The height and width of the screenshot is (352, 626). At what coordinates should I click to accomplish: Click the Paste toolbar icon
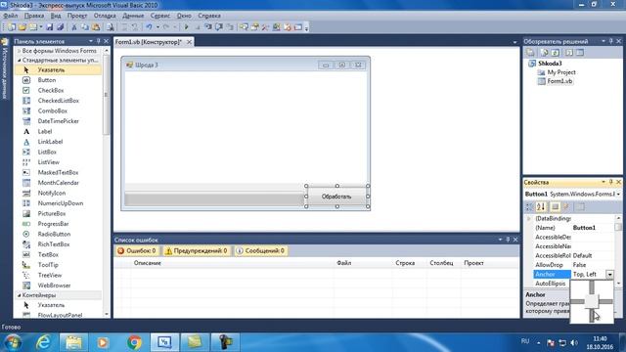pos(96,27)
